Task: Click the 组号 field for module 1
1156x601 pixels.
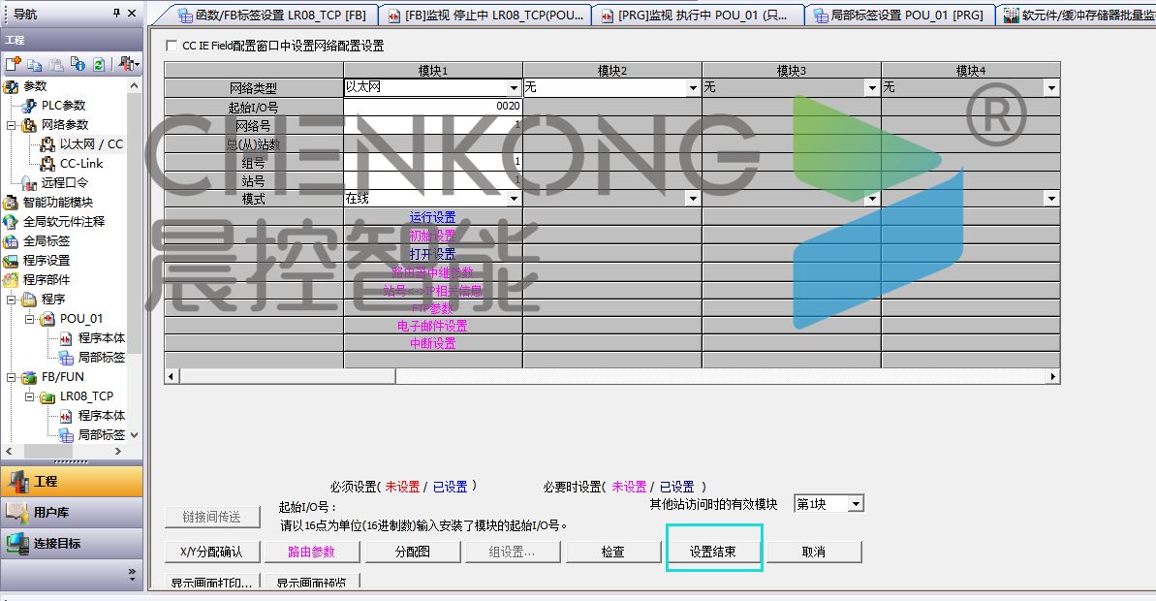Action: click(x=433, y=162)
